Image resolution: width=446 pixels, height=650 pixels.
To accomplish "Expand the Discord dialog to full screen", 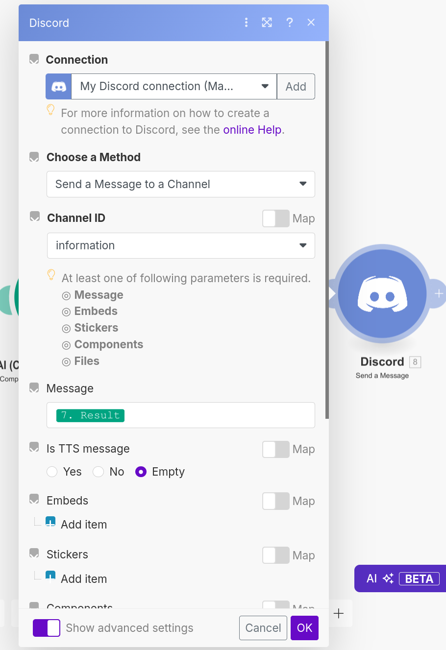I will pos(267,23).
